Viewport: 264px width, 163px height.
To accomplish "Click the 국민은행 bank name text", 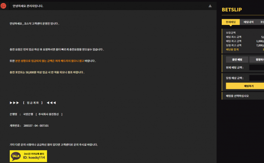I will [28, 114].
